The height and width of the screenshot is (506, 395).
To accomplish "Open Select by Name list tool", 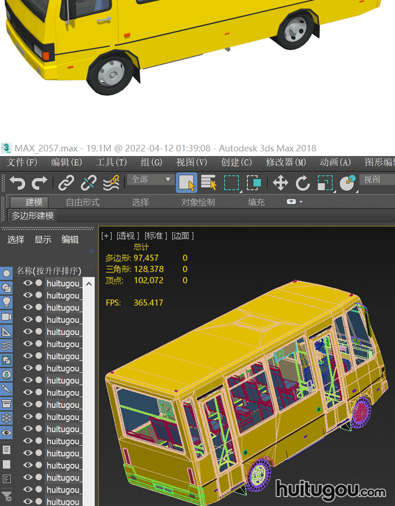I will tap(209, 183).
